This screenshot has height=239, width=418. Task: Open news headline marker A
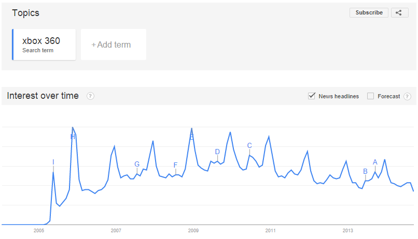(375, 162)
